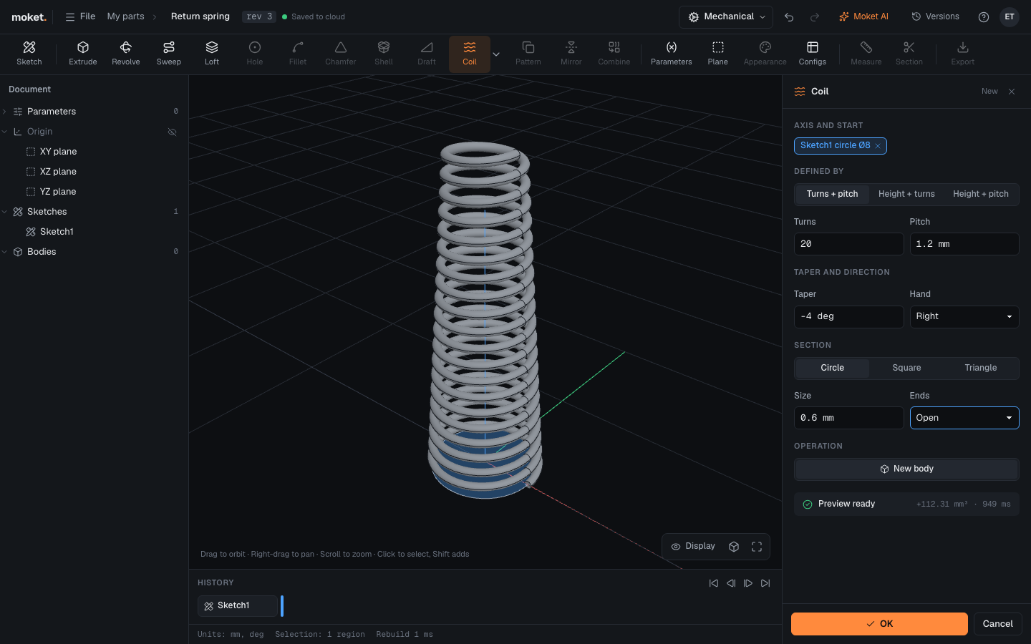
Task: Select the Sweep tool
Action: click(x=169, y=54)
